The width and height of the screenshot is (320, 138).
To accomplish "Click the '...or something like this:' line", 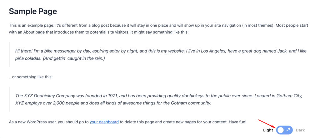I will pyautogui.click(x=31, y=77).
